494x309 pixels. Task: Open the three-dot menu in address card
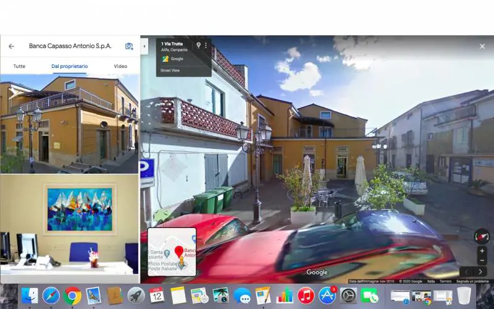[206, 45]
